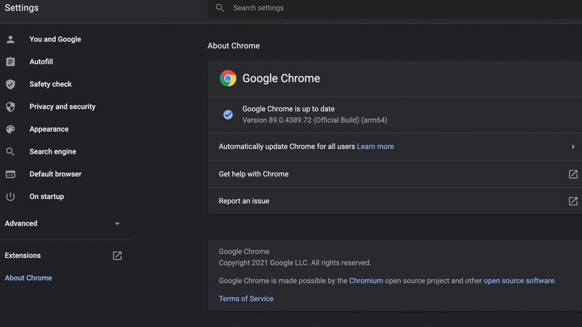Click the You and Google profile icon

pyautogui.click(x=11, y=39)
